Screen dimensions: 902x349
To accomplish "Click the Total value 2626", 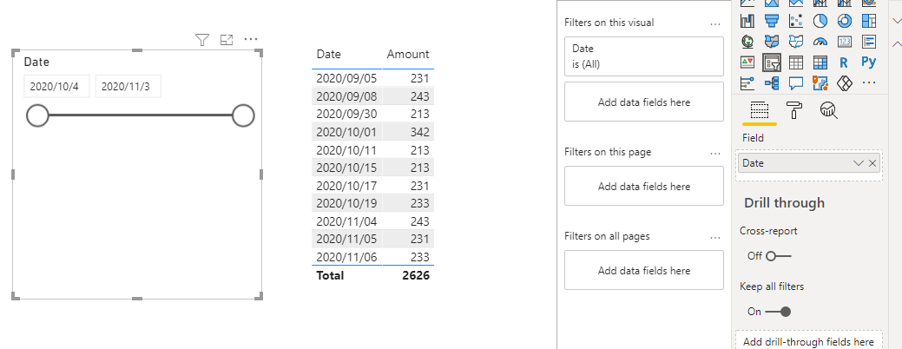I will tap(416, 275).
